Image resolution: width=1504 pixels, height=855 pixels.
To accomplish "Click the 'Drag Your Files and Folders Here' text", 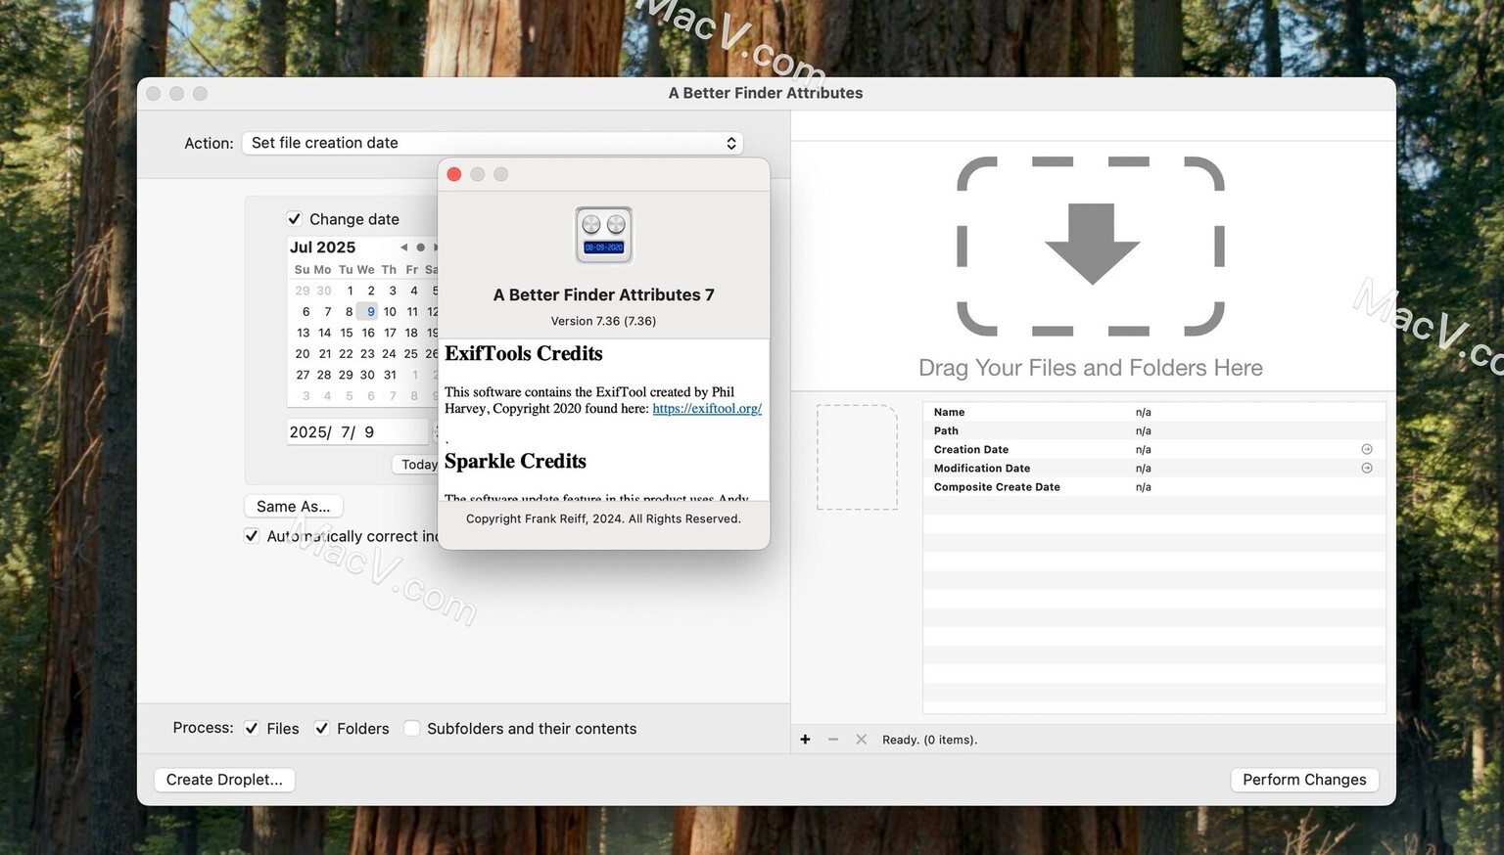I will (x=1091, y=368).
